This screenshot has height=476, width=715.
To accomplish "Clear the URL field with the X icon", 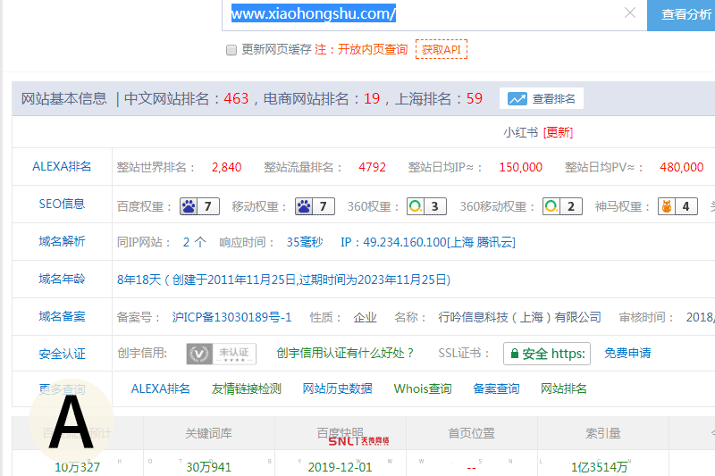I will pyautogui.click(x=630, y=13).
